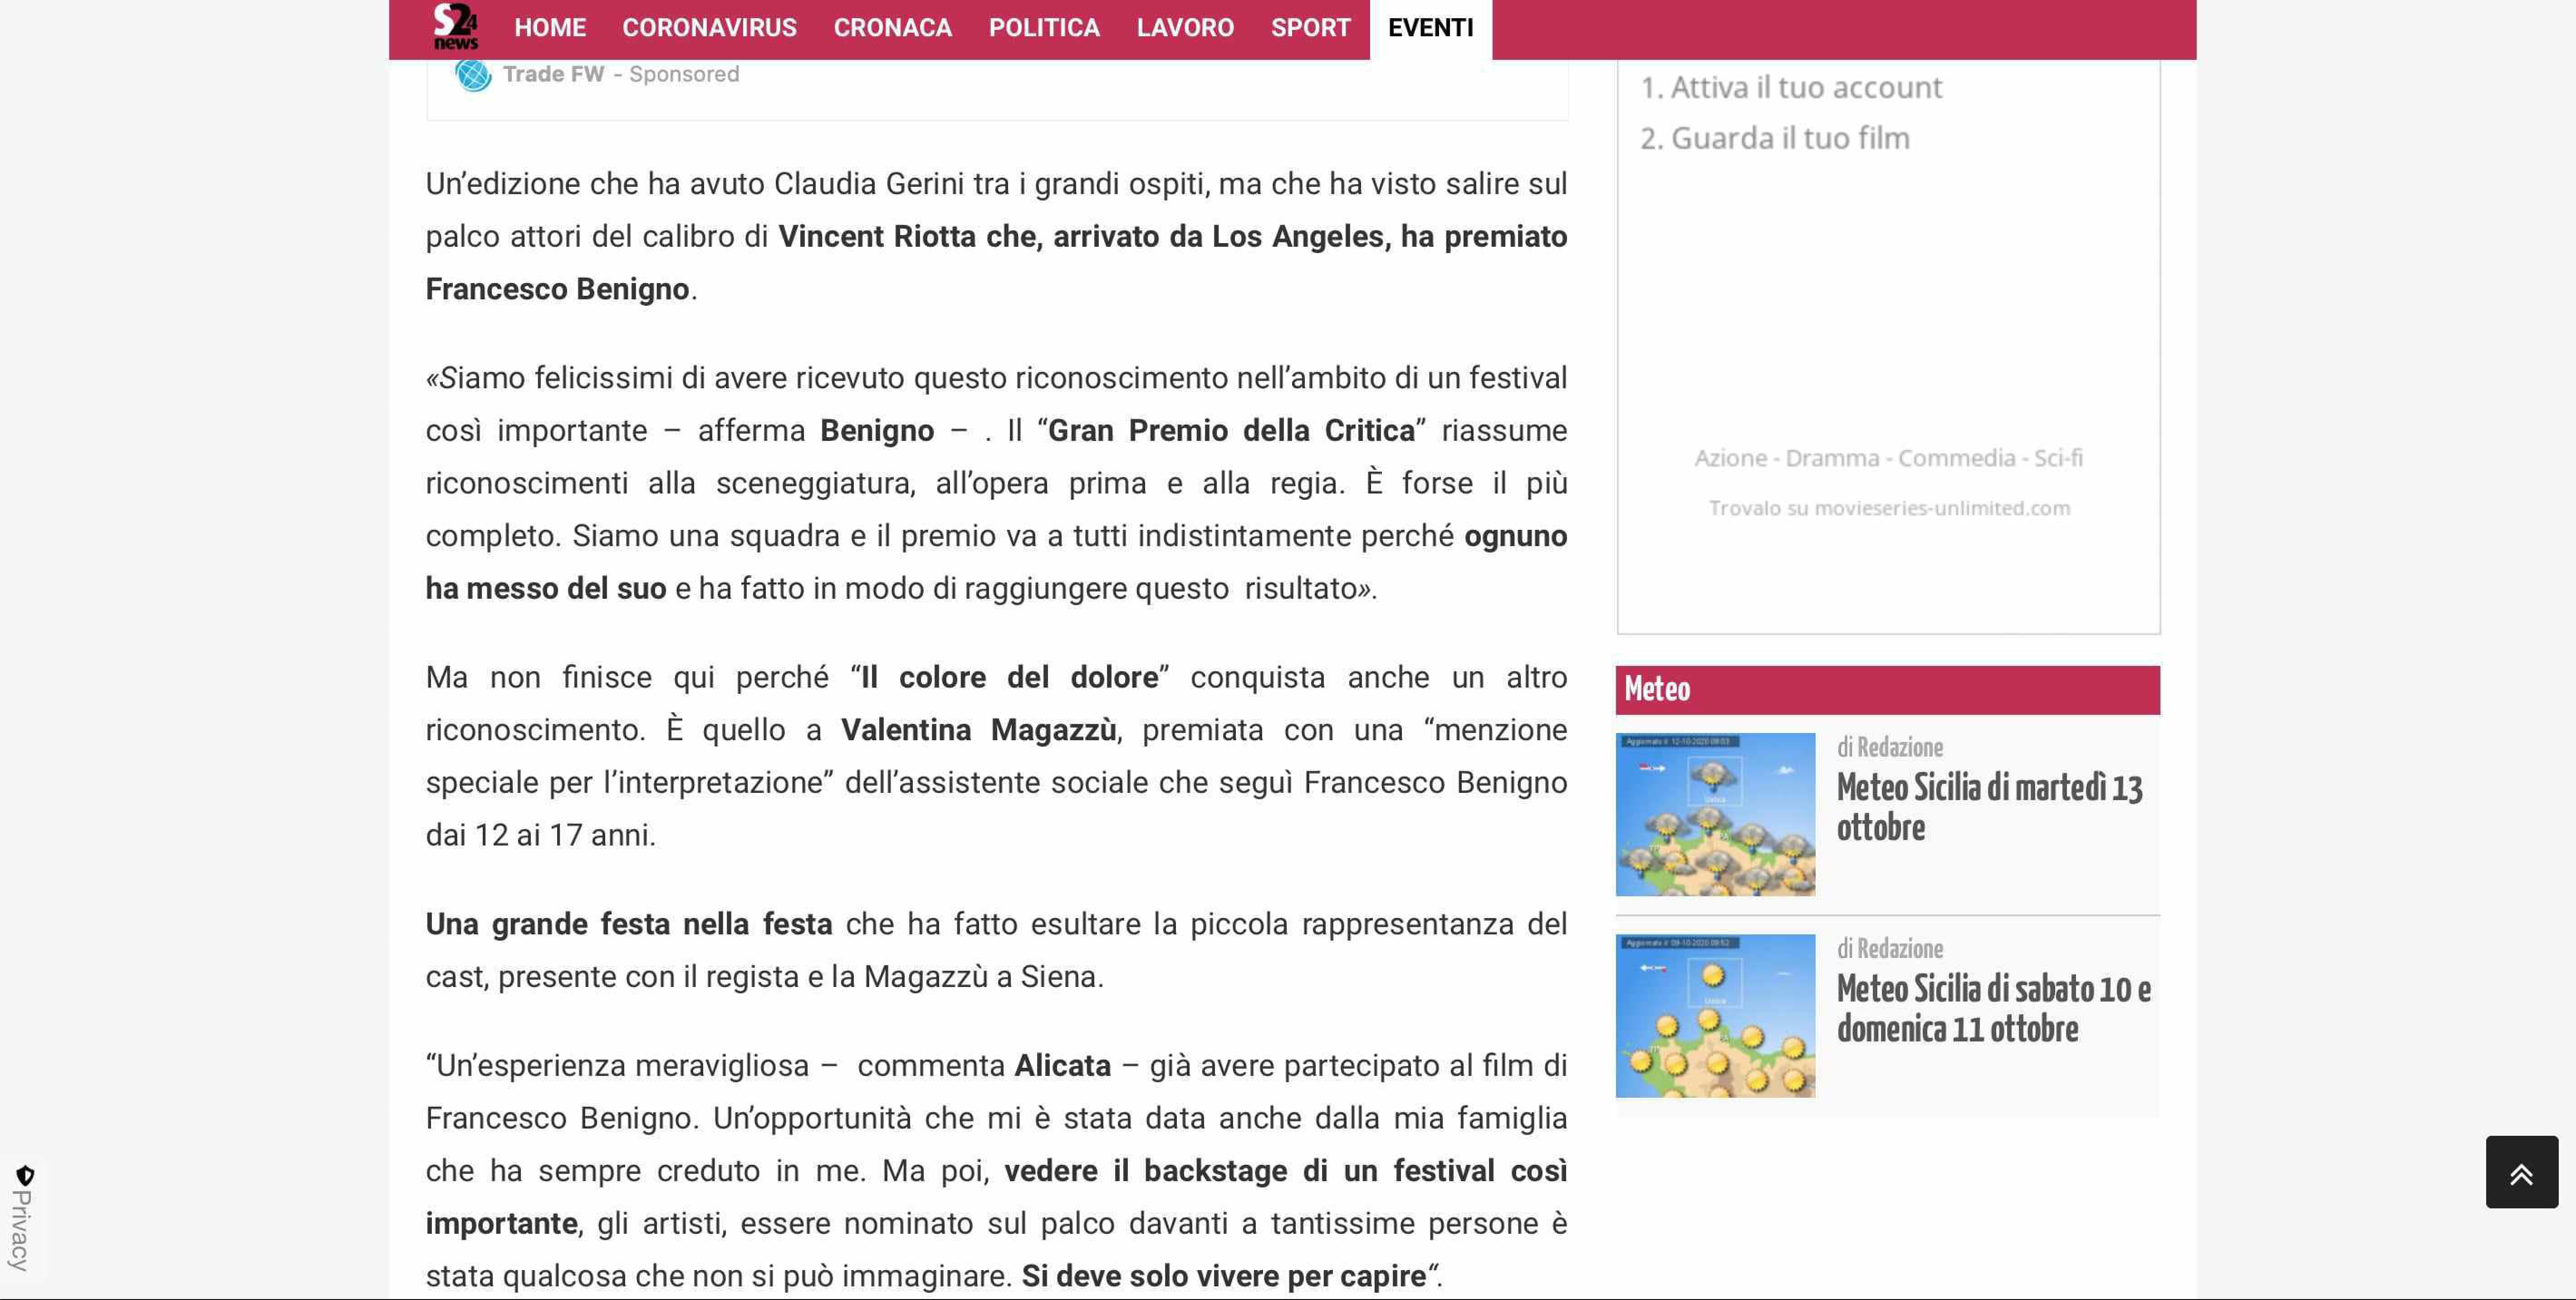Click the bold title 'Il colore del dolore'
The width and height of the screenshot is (2576, 1300).
(1009, 678)
